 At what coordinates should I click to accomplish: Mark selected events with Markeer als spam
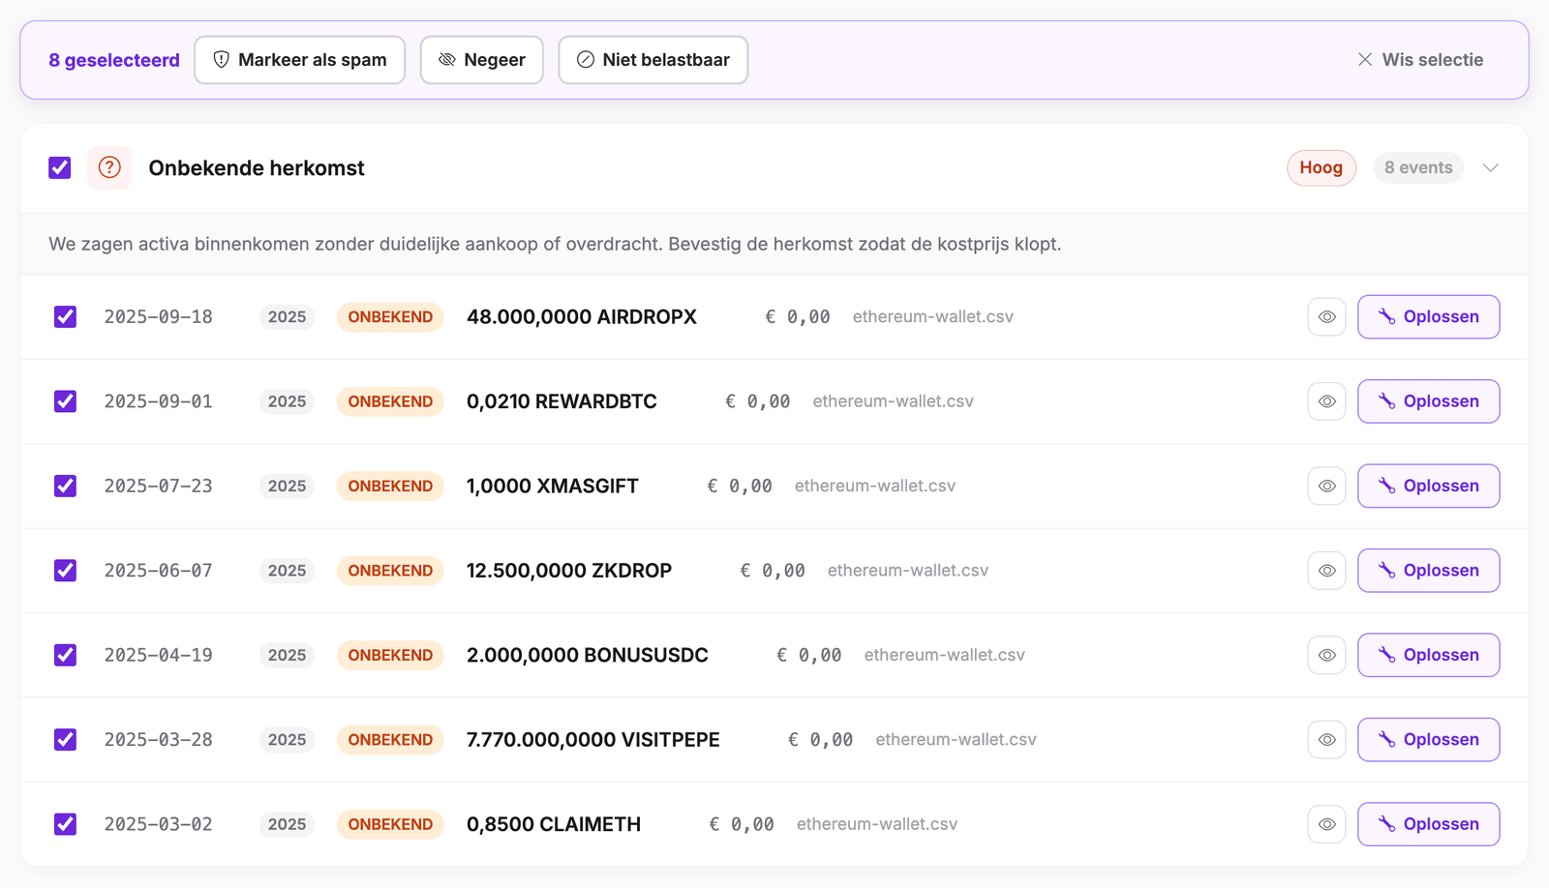[x=300, y=60]
